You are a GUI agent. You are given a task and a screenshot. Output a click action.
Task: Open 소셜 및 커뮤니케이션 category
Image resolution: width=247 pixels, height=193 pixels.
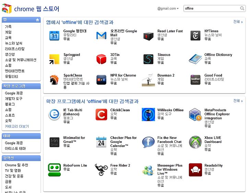[21, 60]
